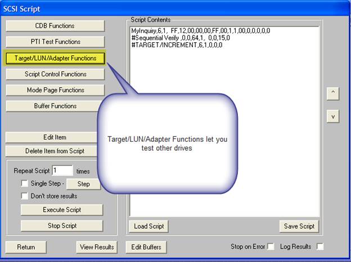Select Target/LUN/Adapter Functions
351x262 pixels.
[x=55, y=58]
